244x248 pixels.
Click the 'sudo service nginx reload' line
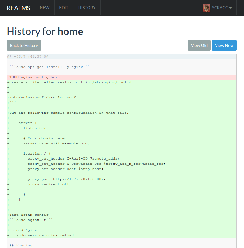122,235
